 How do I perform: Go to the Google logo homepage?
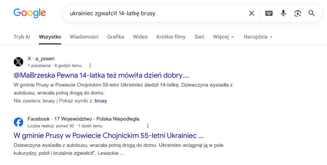pos(30,13)
